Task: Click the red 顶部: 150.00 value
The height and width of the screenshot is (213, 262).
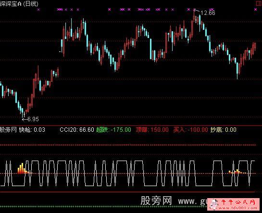Action: [152, 130]
